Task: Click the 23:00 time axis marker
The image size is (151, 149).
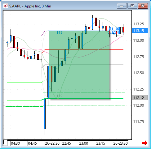Action: click(x=84, y=143)
